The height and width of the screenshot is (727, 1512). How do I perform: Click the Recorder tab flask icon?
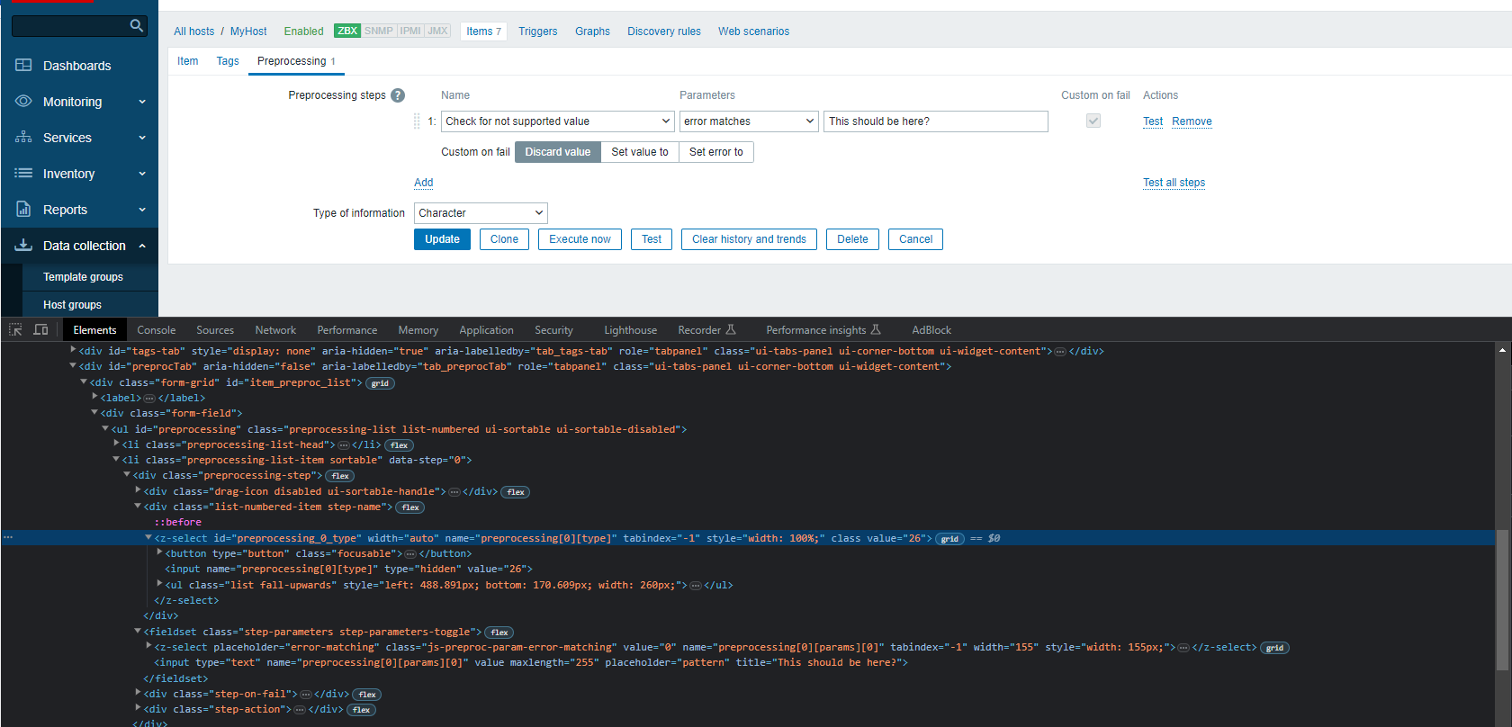[x=731, y=329]
